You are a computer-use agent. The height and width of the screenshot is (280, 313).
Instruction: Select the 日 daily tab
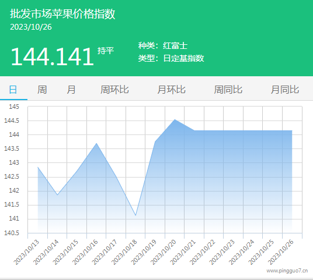pos(13,90)
